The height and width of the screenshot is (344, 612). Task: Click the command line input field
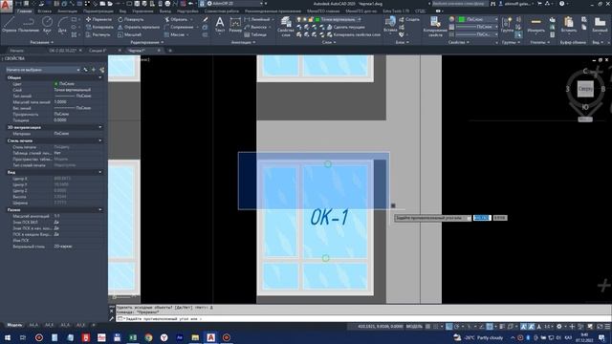[x=363, y=318]
